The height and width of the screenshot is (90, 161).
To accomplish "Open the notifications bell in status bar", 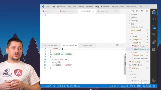I will coord(154,86).
